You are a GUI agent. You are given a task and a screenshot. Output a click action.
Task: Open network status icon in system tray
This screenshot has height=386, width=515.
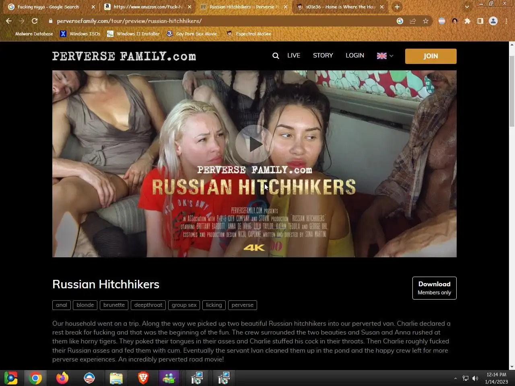coord(465,378)
